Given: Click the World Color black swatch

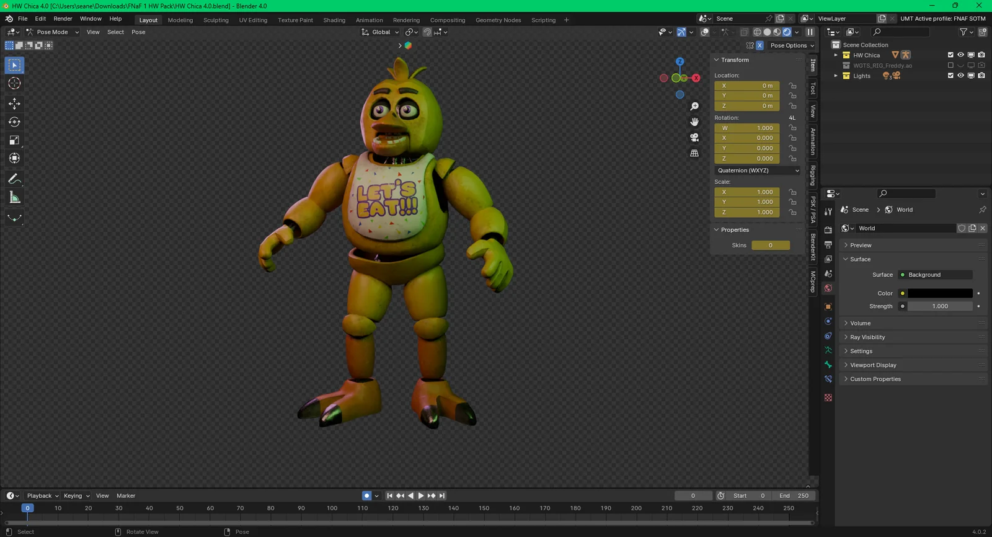Looking at the screenshot, I should tap(940, 293).
